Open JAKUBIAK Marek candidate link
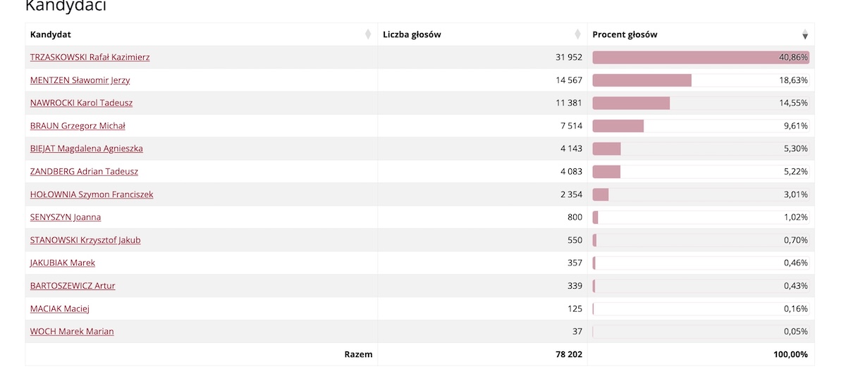 tap(63, 263)
